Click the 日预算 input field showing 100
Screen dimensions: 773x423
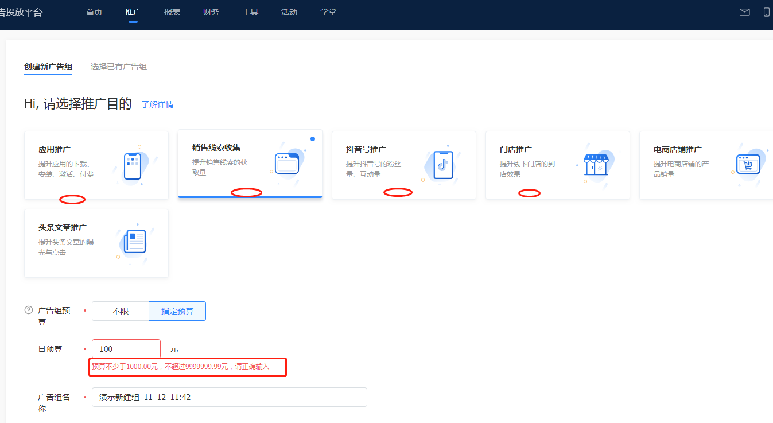pyautogui.click(x=126, y=349)
